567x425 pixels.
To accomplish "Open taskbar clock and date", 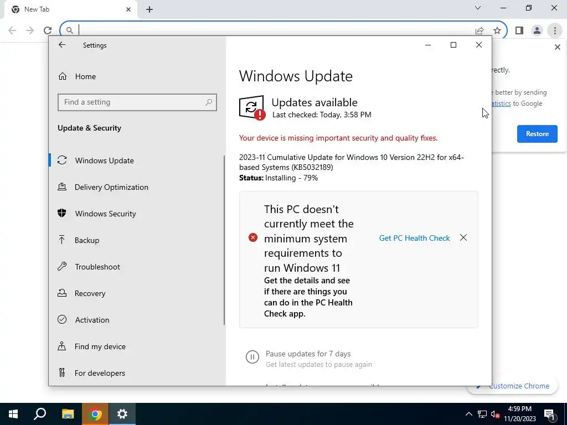I will click(519, 414).
